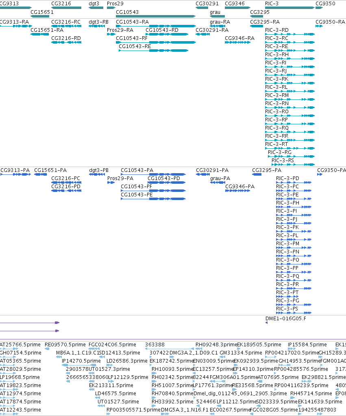The width and height of the screenshot is (346, 416).
Task: Open the RIC-3 gene label
Action: pos(272,3)
